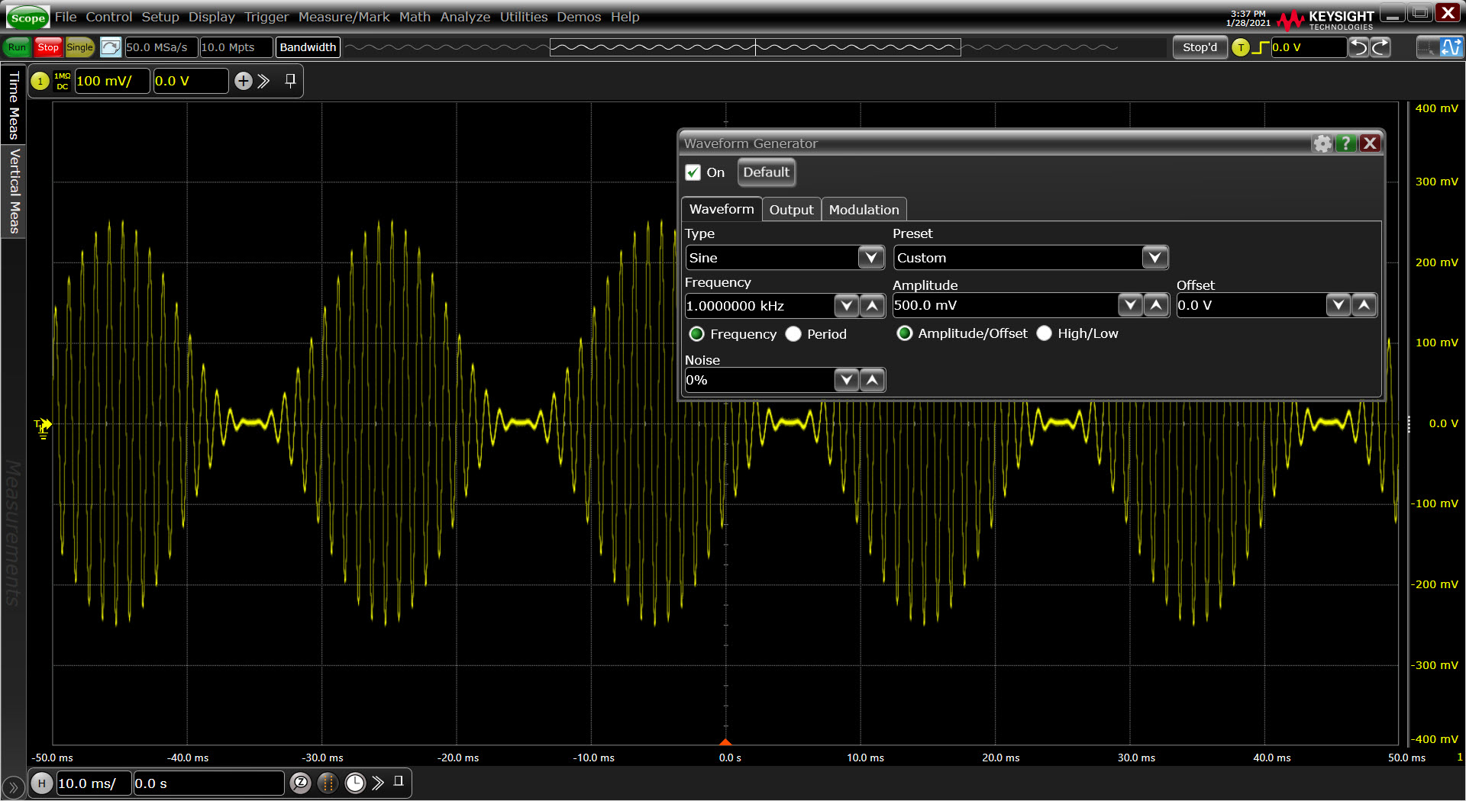Viewport: 1466px width, 801px height.
Task: Open the Measure/Mark menu
Action: [344, 17]
